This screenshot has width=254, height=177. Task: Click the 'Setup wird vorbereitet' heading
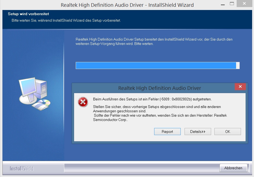tap(28, 14)
